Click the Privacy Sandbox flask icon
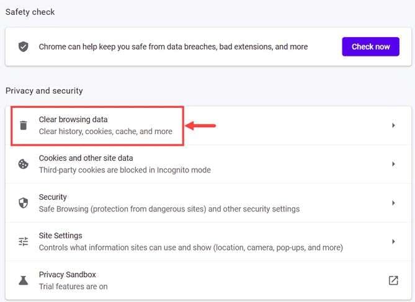 24,280
